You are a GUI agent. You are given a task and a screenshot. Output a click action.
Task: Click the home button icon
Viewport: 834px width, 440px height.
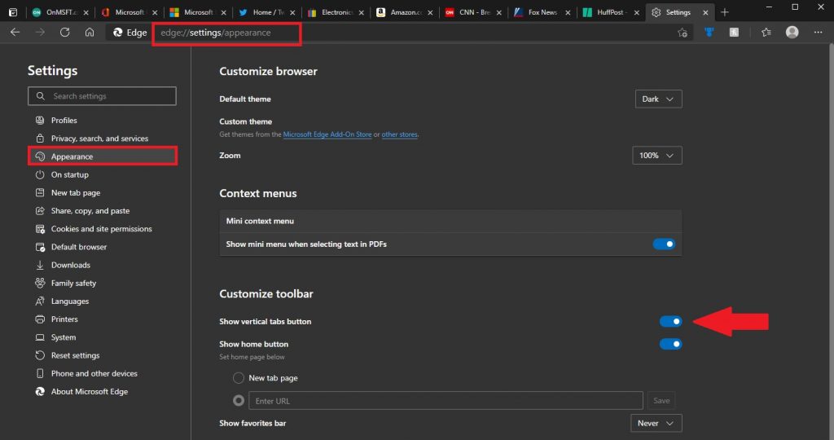[x=90, y=33]
